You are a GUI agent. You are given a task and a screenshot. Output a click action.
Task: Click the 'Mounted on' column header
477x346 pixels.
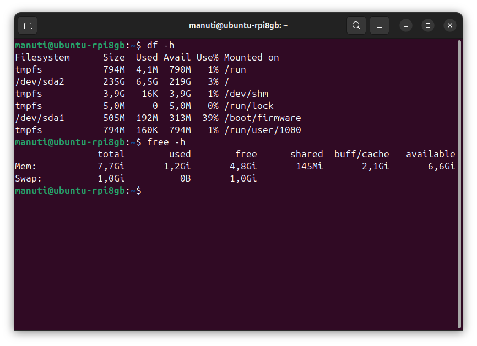point(251,57)
